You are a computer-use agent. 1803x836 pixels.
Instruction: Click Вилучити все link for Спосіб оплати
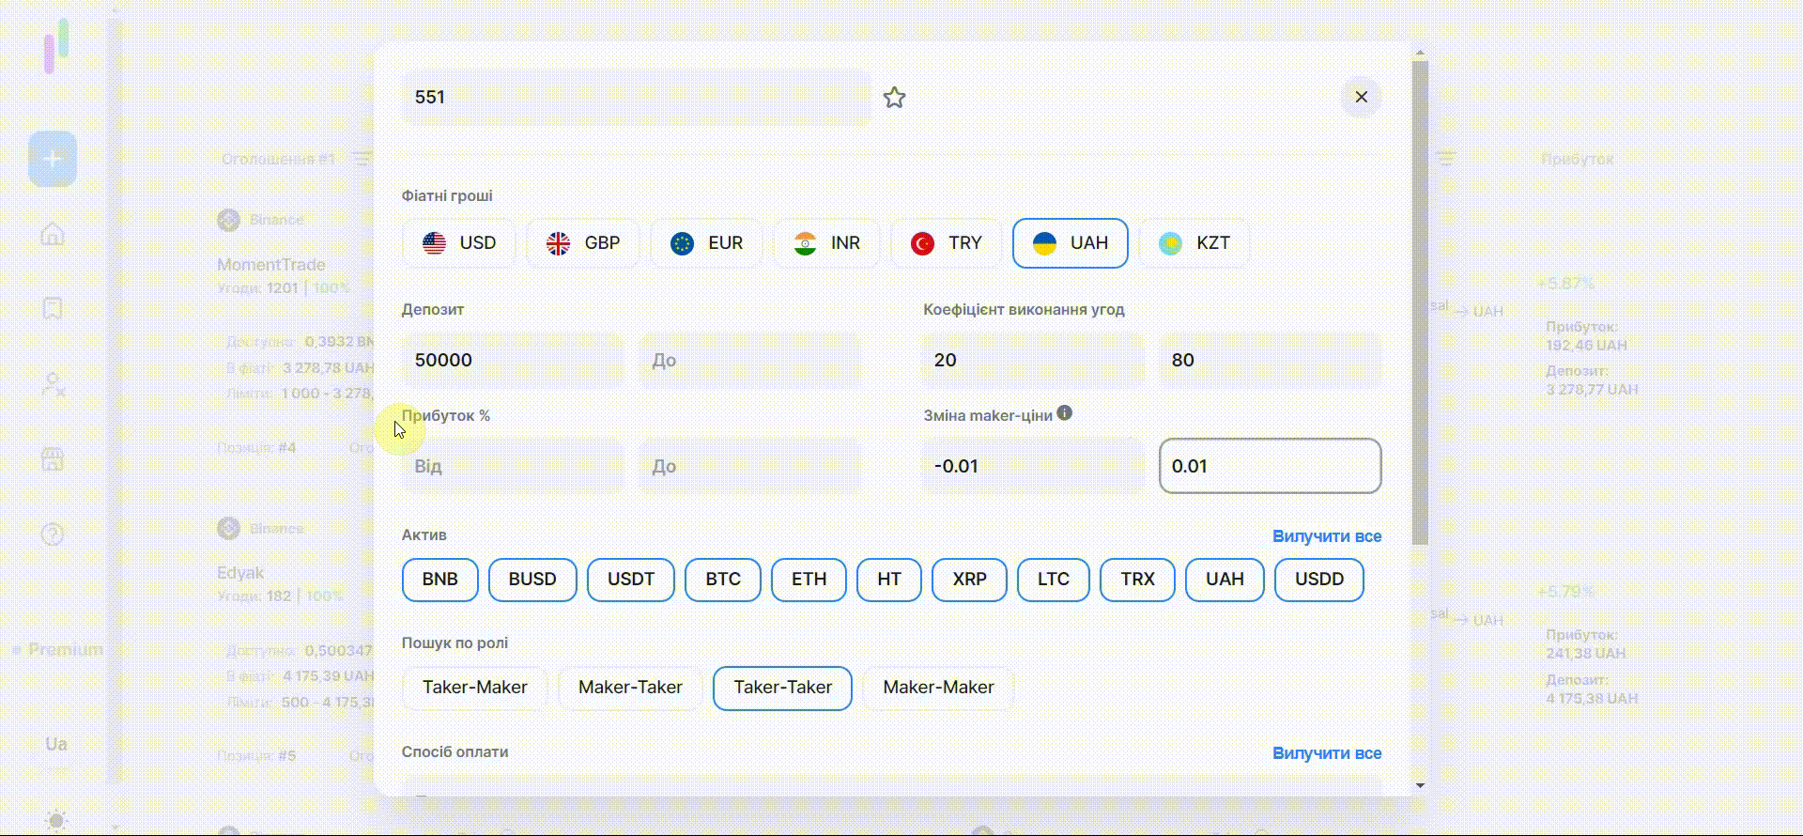[x=1326, y=753]
